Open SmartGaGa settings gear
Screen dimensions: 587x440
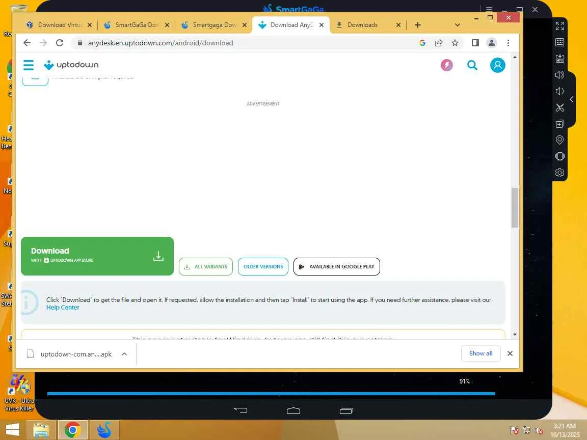pos(559,173)
